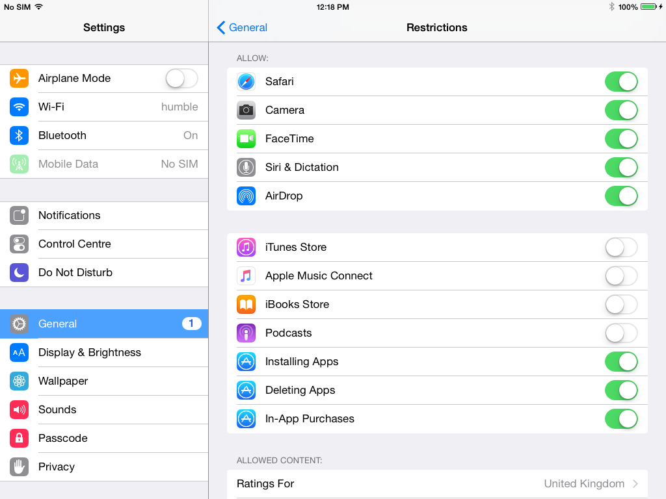Open Passcode settings
Viewport: 666px width, 499px height.
click(104, 439)
